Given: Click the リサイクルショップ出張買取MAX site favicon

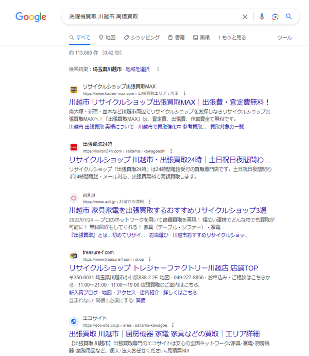Looking at the screenshot, I should tap(74, 90).
